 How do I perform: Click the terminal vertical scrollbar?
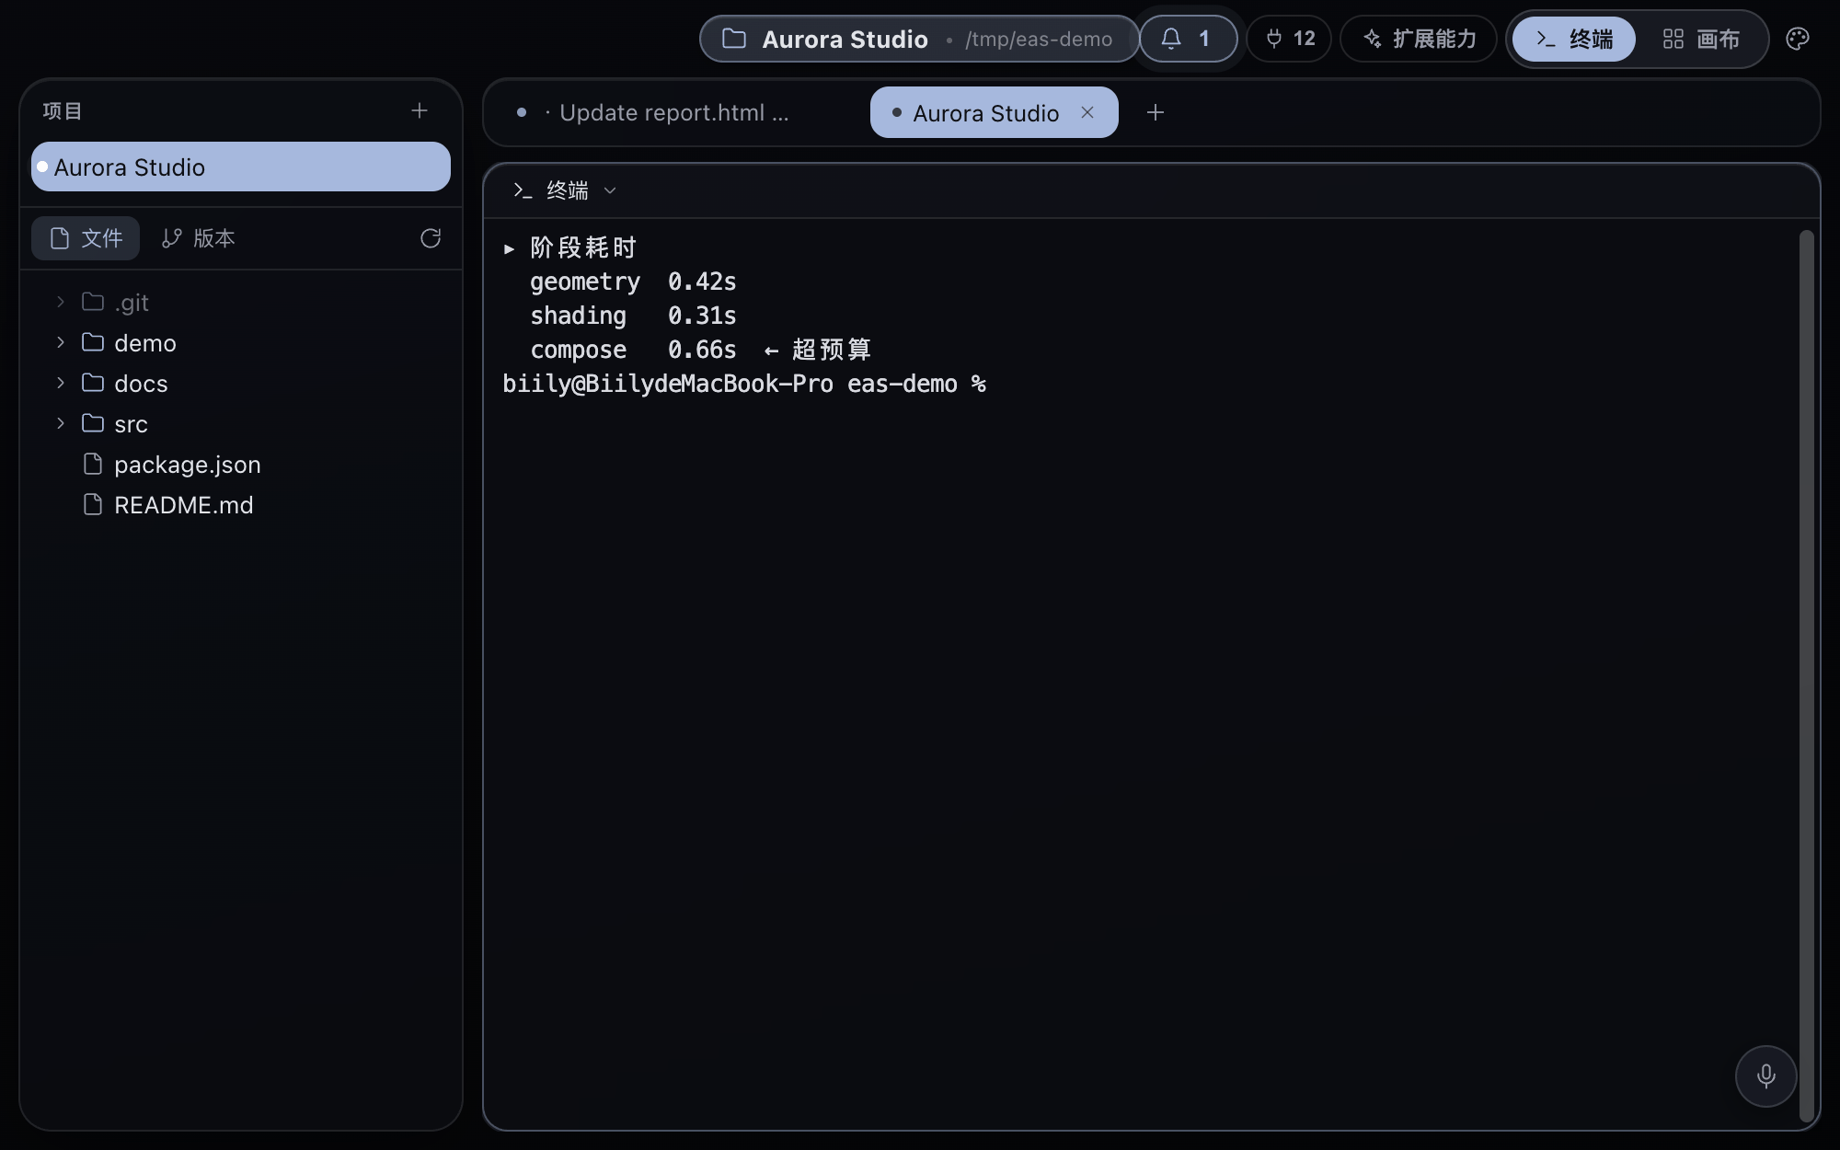pos(1806,675)
